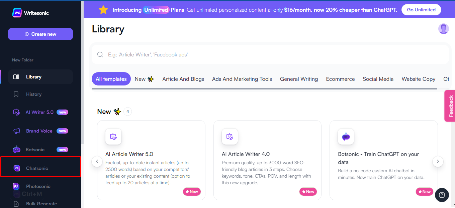Open History bookmark icon in sidebar
Screen dimensions: 455x208
click(16, 94)
